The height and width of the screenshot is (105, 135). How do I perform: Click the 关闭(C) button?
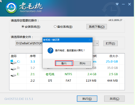(x=114, y=99)
